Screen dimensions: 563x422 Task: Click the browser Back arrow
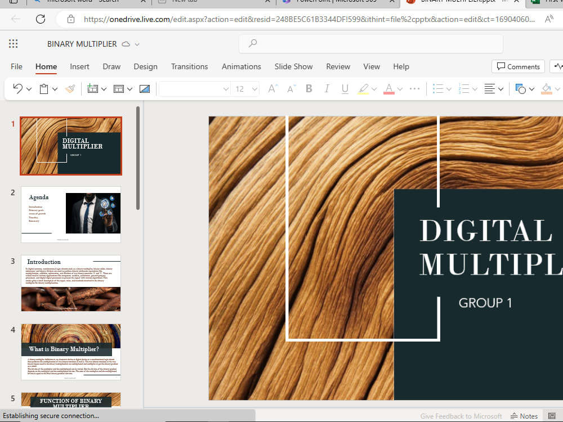[x=16, y=19]
